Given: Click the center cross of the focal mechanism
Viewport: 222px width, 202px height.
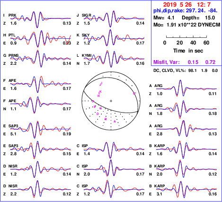Looking at the screenshot, I should [x=111, y=101].
